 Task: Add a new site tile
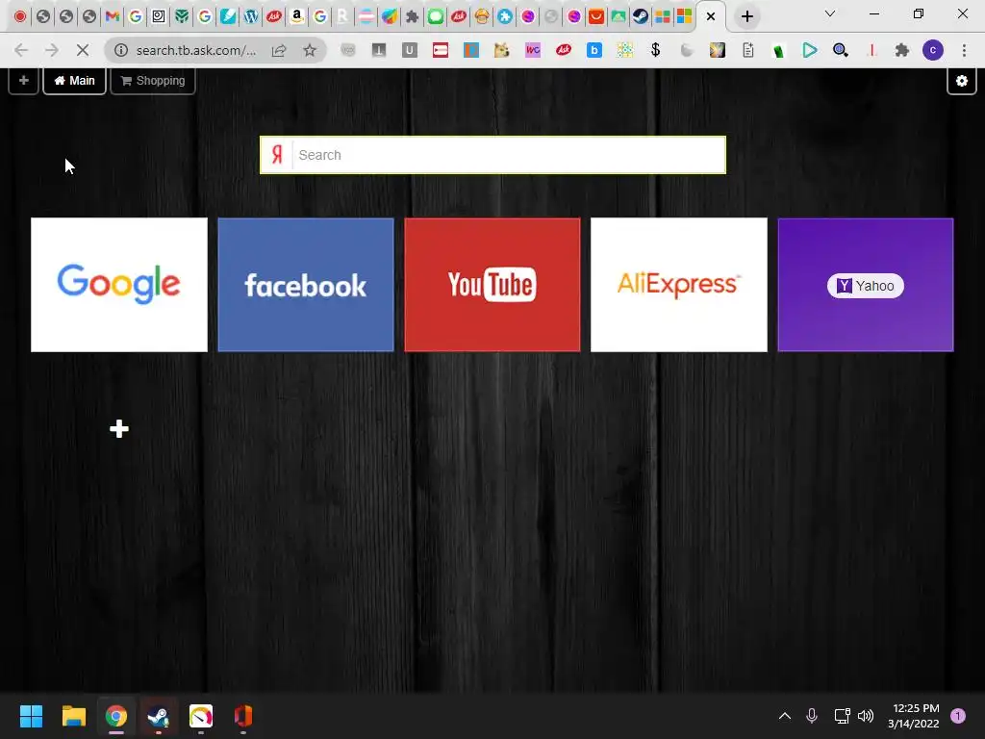pyautogui.click(x=118, y=429)
